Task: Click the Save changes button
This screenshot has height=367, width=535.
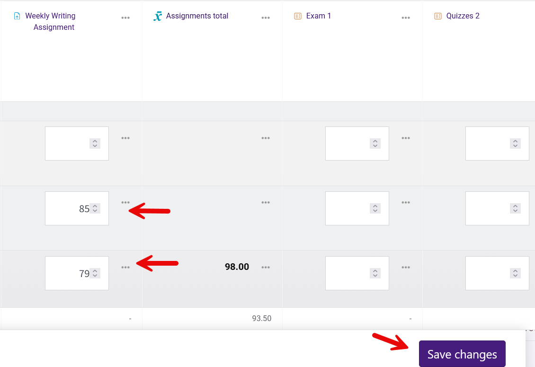Action: [462, 354]
